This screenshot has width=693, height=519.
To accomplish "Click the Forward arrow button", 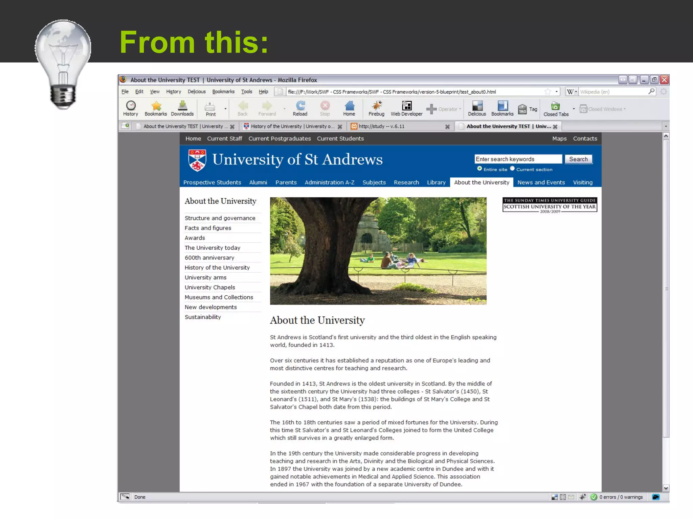I will point(267,108).
